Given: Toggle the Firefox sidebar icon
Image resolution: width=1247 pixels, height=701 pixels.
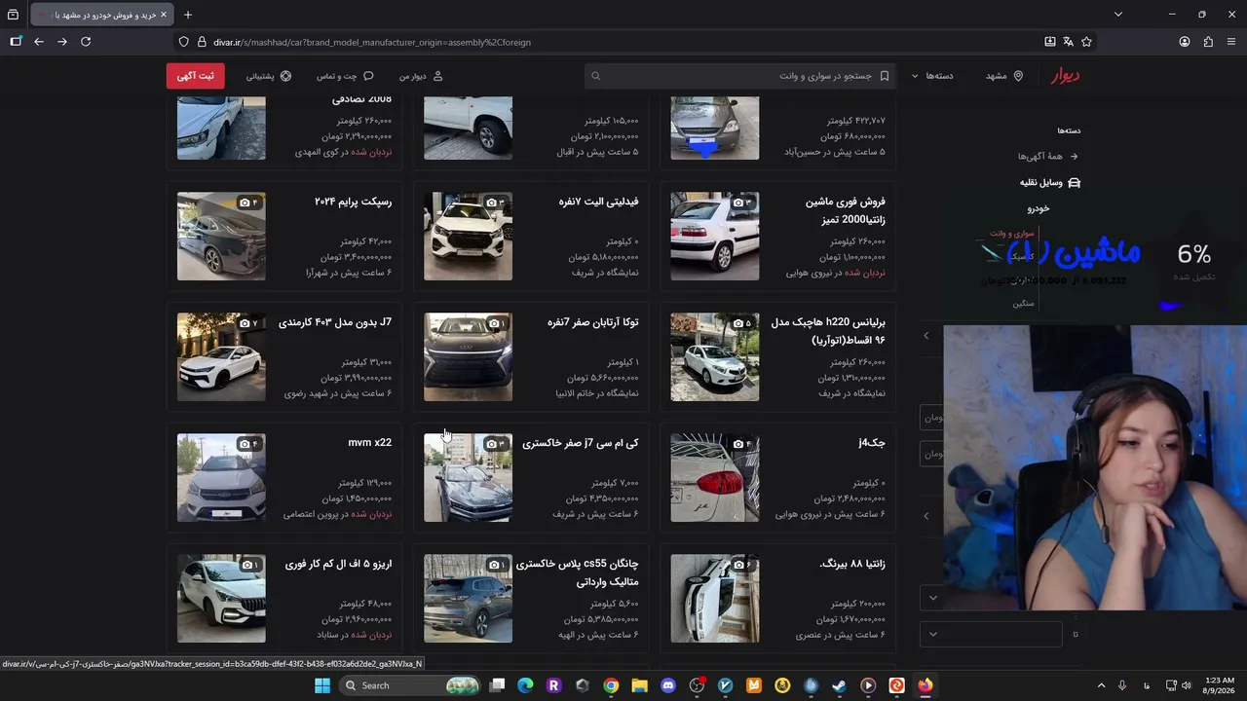Looking at the screenshot, I should pos(16,42).
